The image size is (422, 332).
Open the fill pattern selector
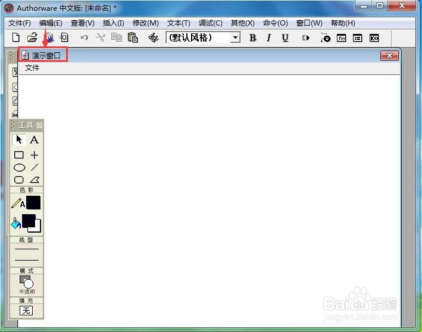click(26, 311)
